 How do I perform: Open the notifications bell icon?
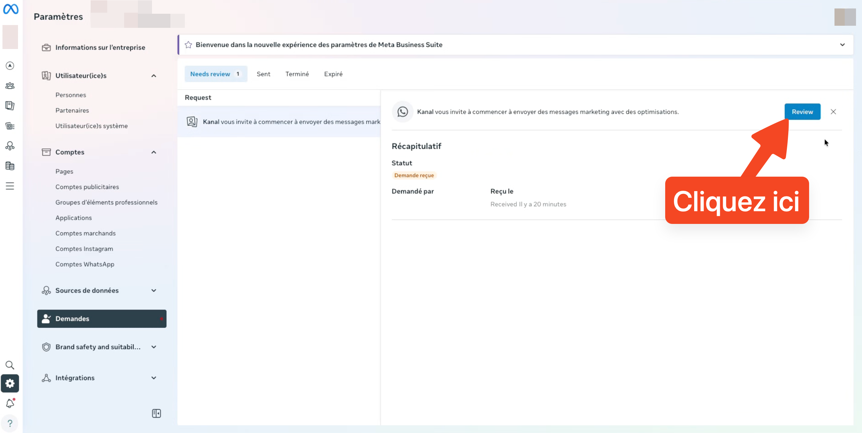10,403
